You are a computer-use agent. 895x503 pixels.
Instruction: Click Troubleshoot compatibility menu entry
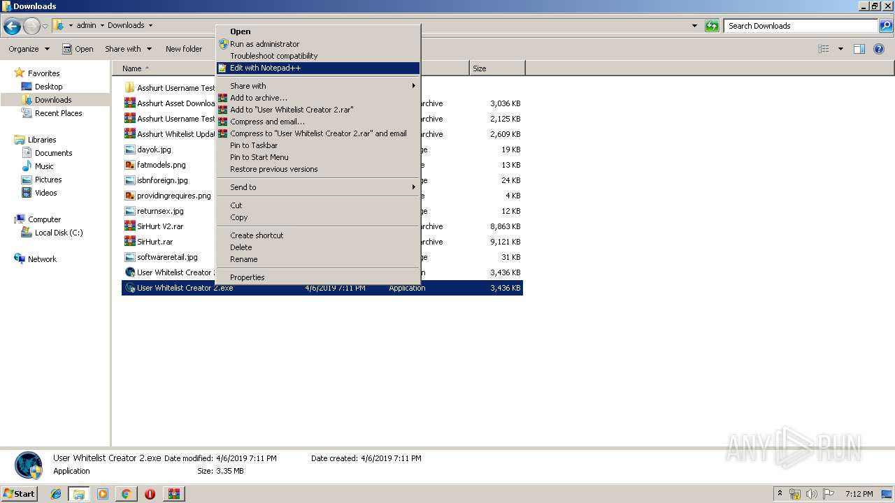[x=318, y=56]
